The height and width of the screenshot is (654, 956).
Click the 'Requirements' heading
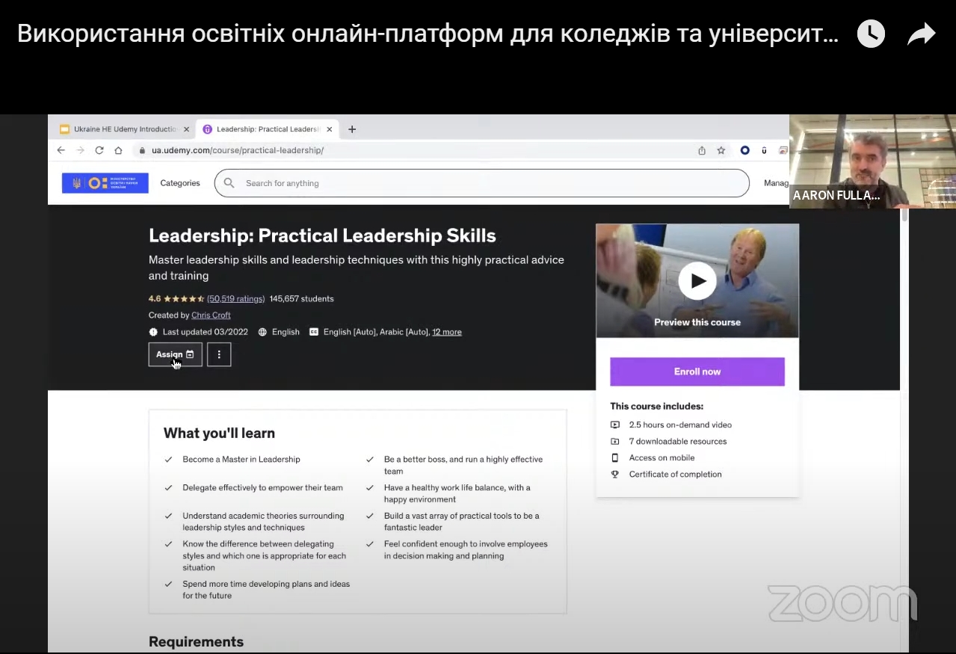196,641
